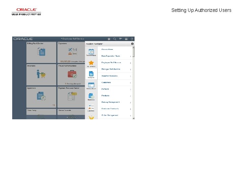Open Customer Contracts Navigator item
244x183 pixels.
[x=115, y=109]
